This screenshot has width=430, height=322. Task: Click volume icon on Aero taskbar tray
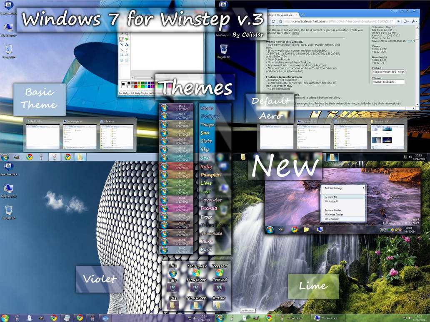click(410, 157)
